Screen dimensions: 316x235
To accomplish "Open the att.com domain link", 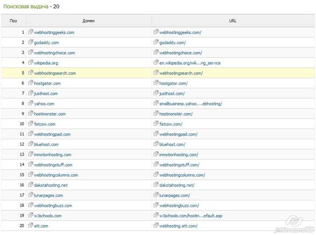I will (x=41, y=226).
